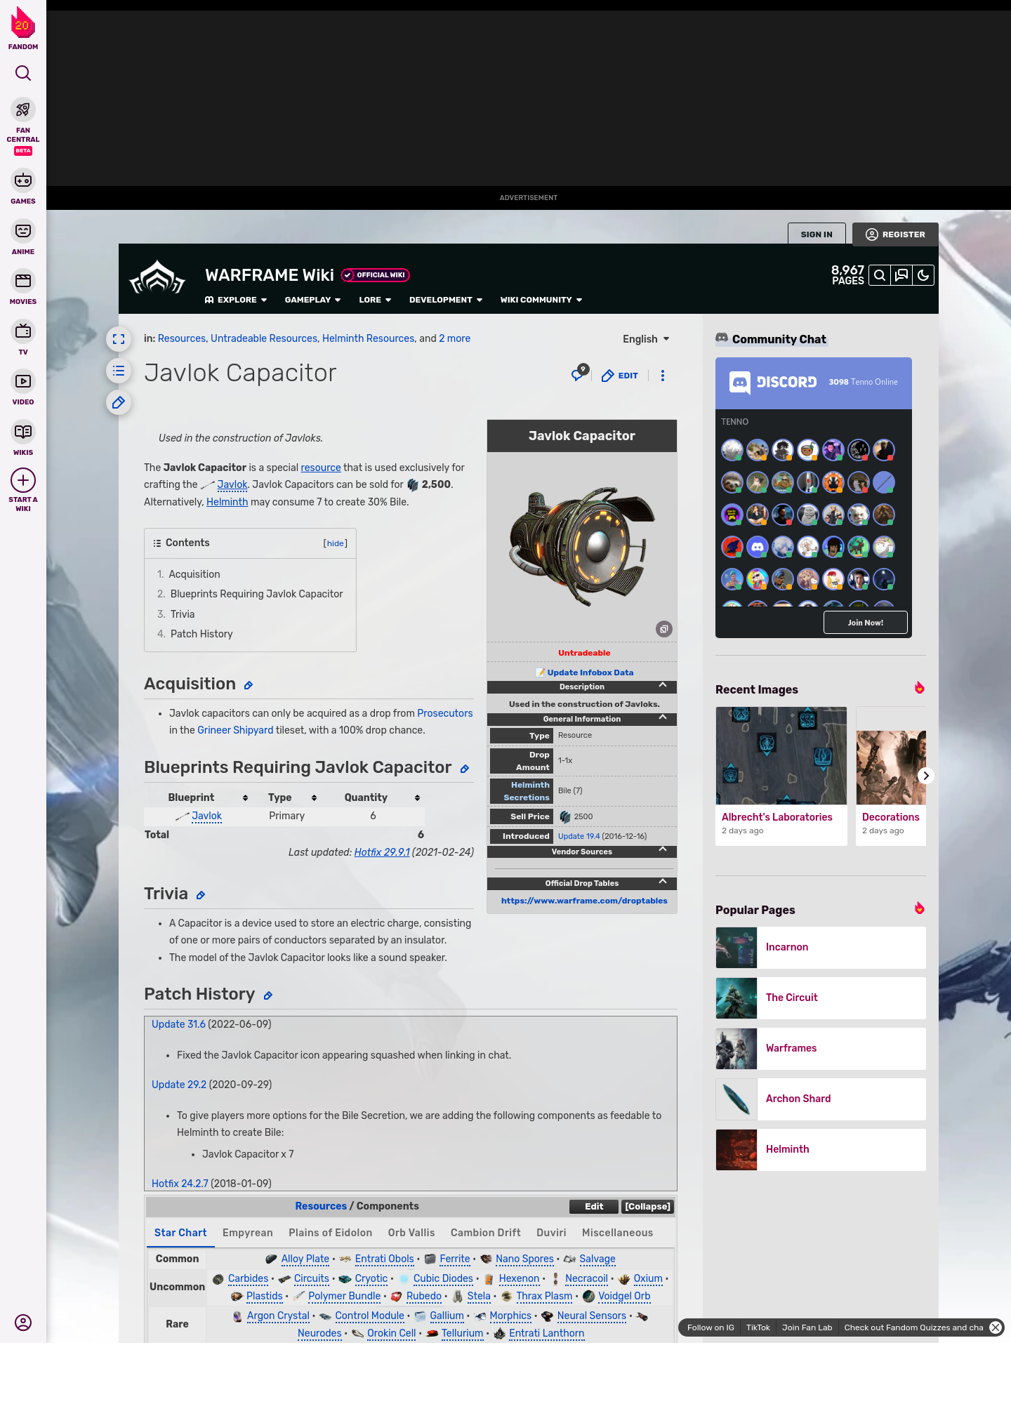This screenshot has width=1011, height=1404.
Task: Enlarge the Javlok Capacitor infobox image
Action: [x=664, y=629]
